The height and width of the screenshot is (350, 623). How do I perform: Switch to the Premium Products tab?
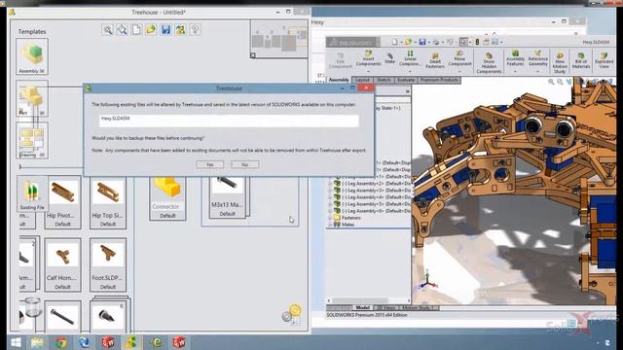click(x=439, y=80)
